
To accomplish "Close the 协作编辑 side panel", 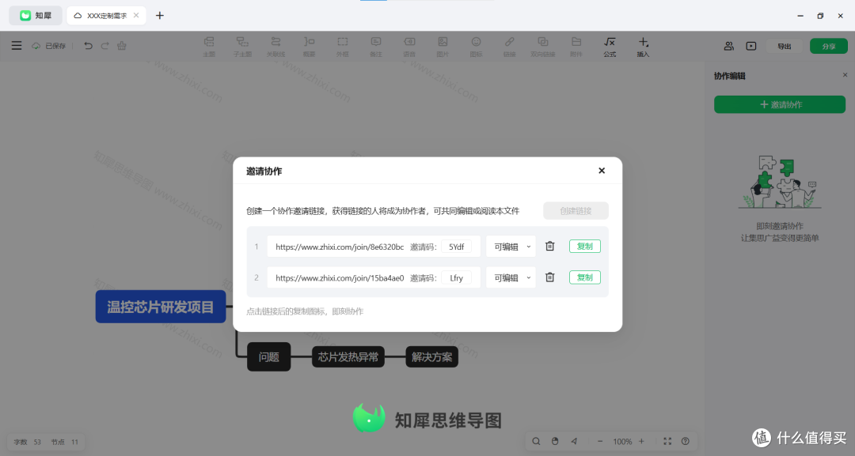I will (x=845, y=75).
